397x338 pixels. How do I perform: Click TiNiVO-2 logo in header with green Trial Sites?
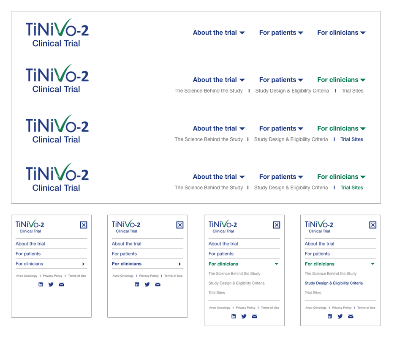(x=57, y=177)
